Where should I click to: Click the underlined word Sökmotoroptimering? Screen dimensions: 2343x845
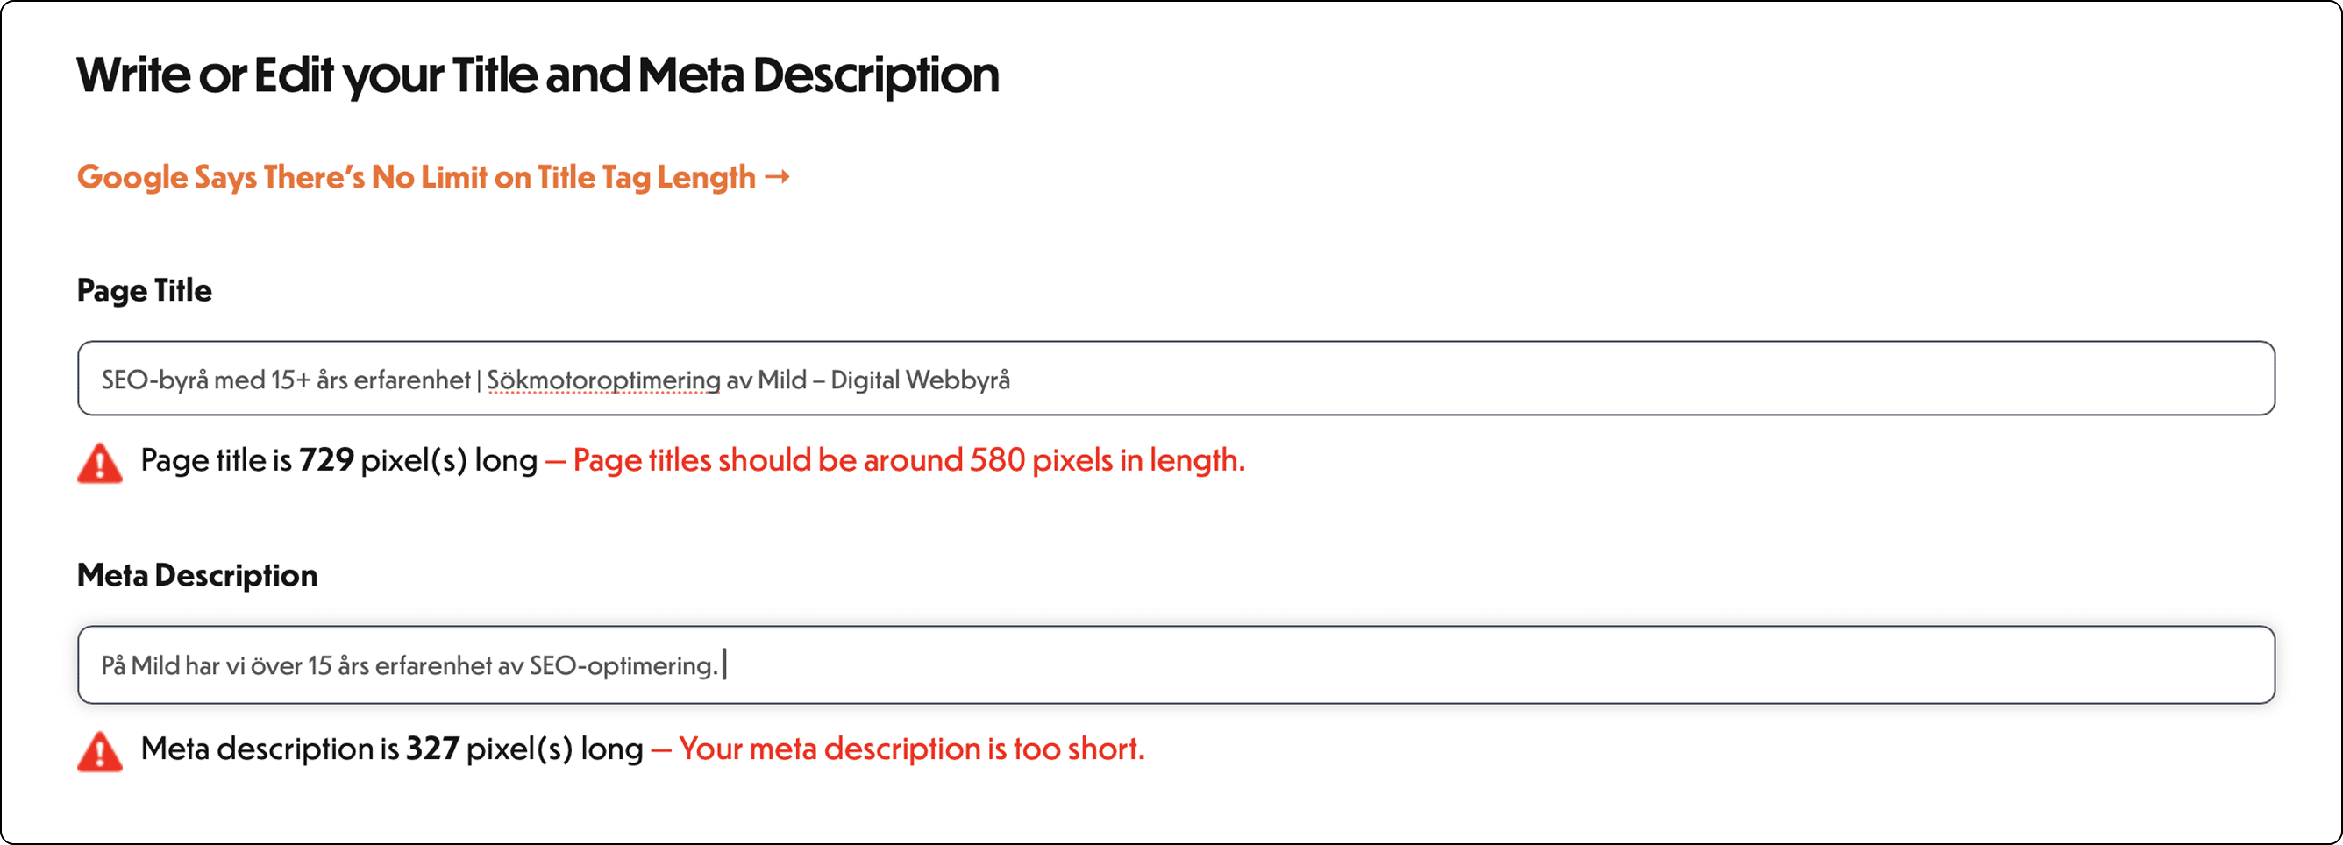pos(603,380)
